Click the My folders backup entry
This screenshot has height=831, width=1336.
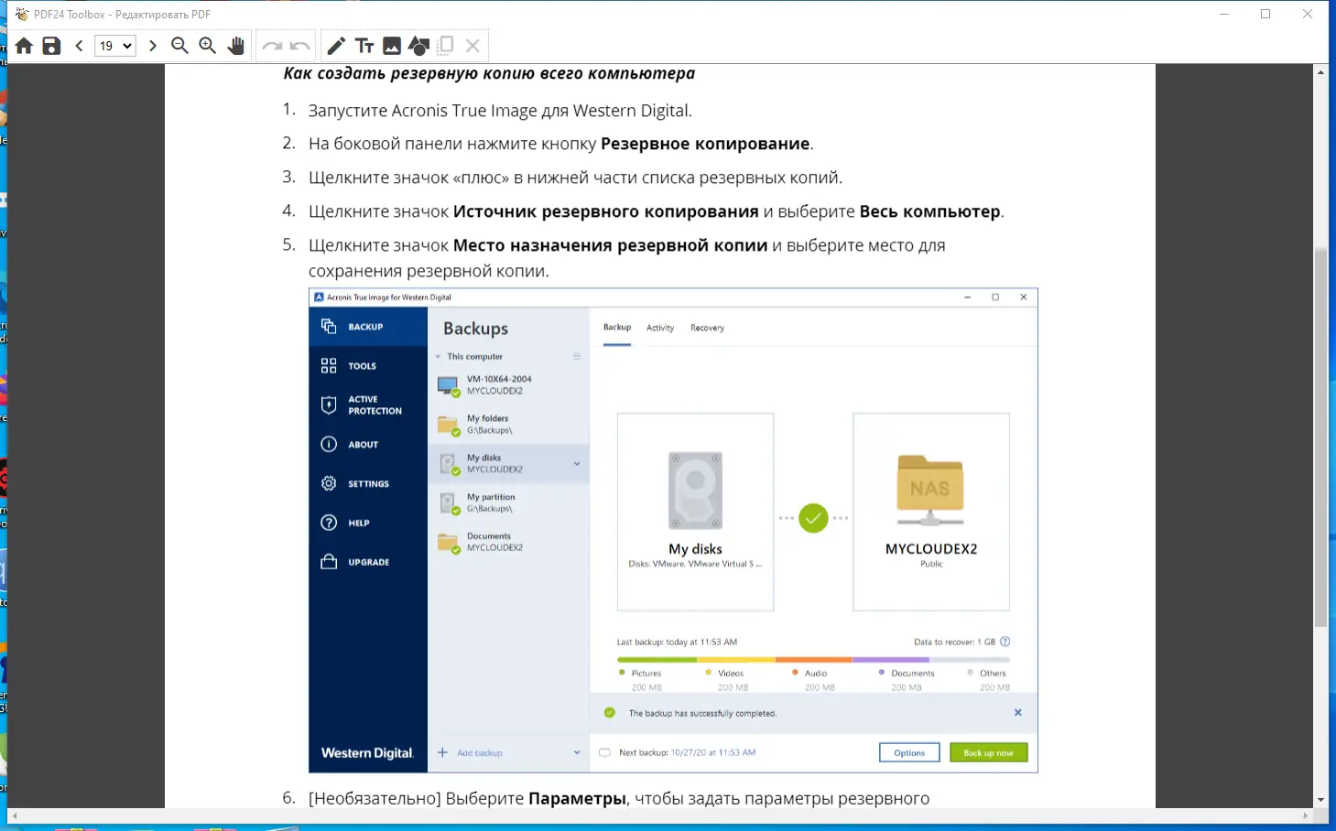[508, 425]
